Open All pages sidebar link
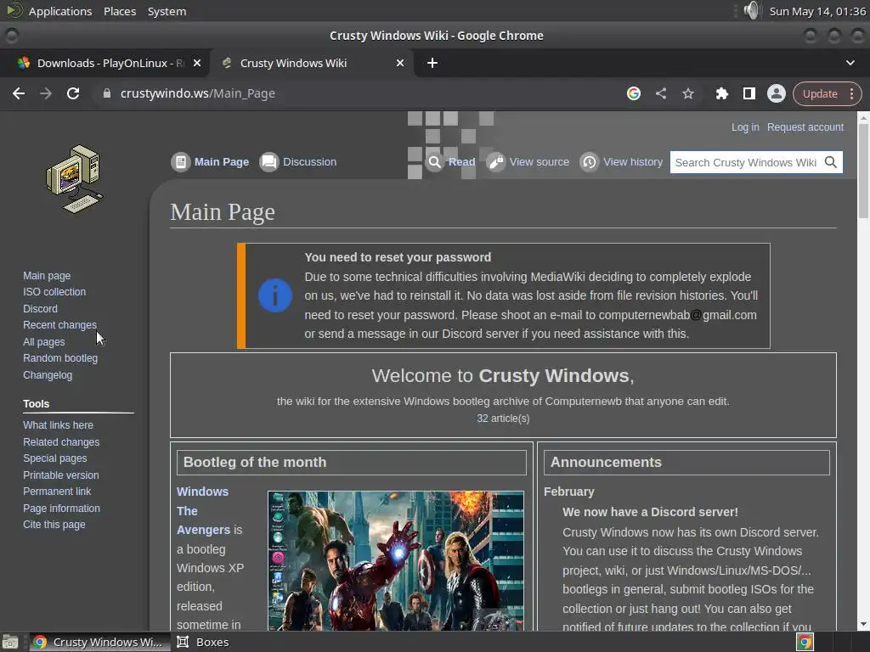 point(44,342)
